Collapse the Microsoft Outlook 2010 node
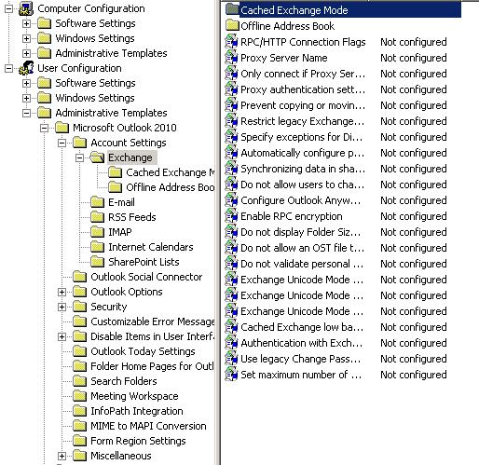479x465 pixels. click(45, 128)
